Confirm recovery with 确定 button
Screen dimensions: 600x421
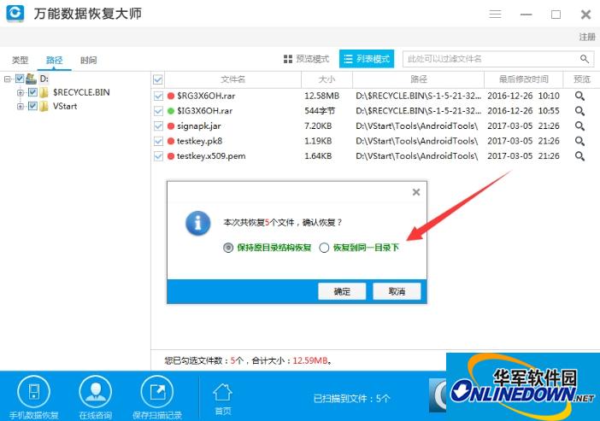coord(342,292)
